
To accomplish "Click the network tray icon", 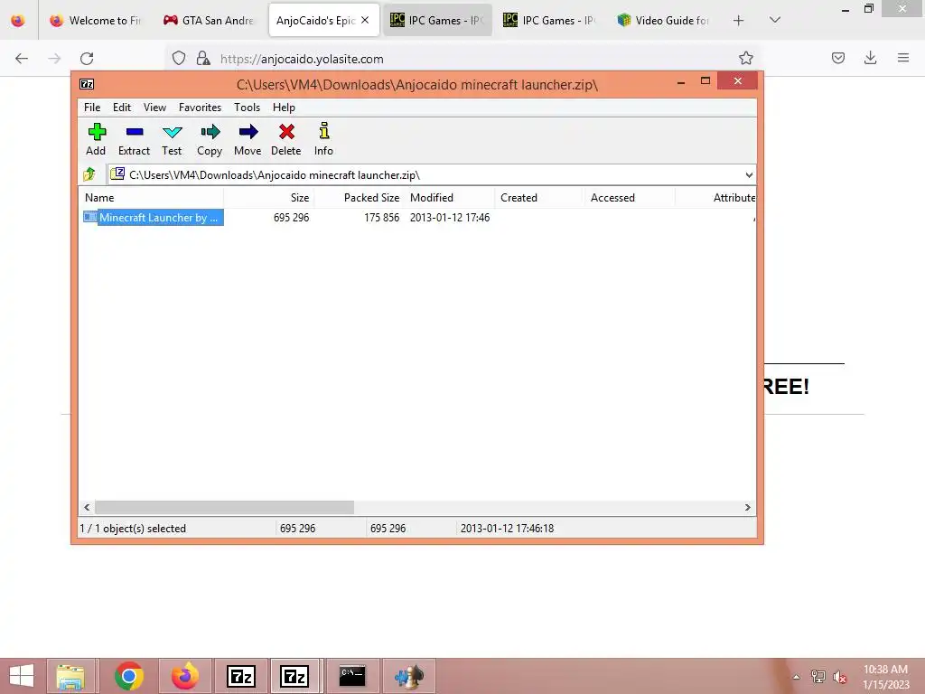I will (818, 677).
